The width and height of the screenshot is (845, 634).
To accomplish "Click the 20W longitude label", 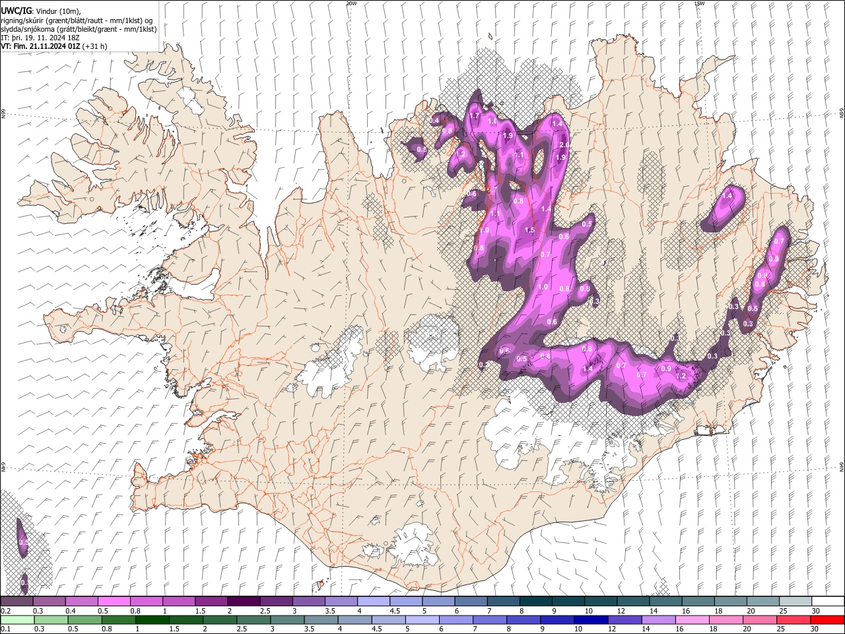I will pyautogui.click(x=351, y=3).
